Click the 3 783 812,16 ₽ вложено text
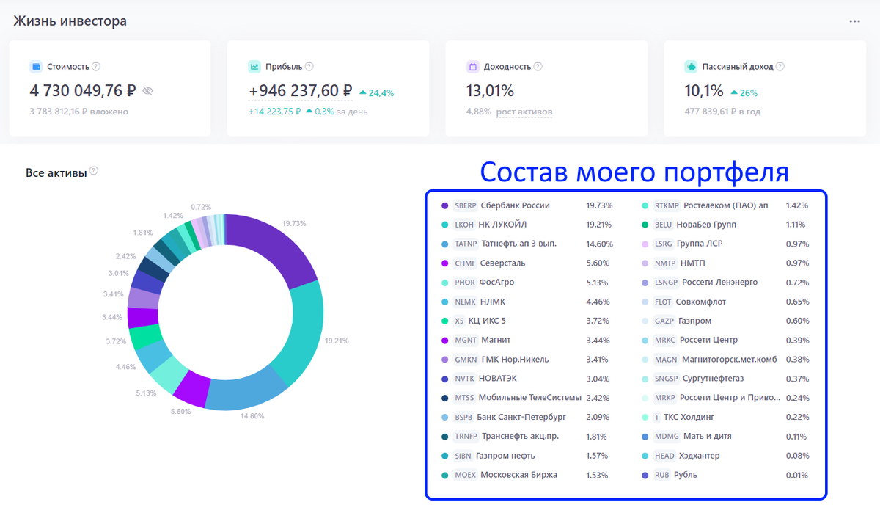Viewport: 880px width, 524px height. pyautogui.click(x=78, y=112)
